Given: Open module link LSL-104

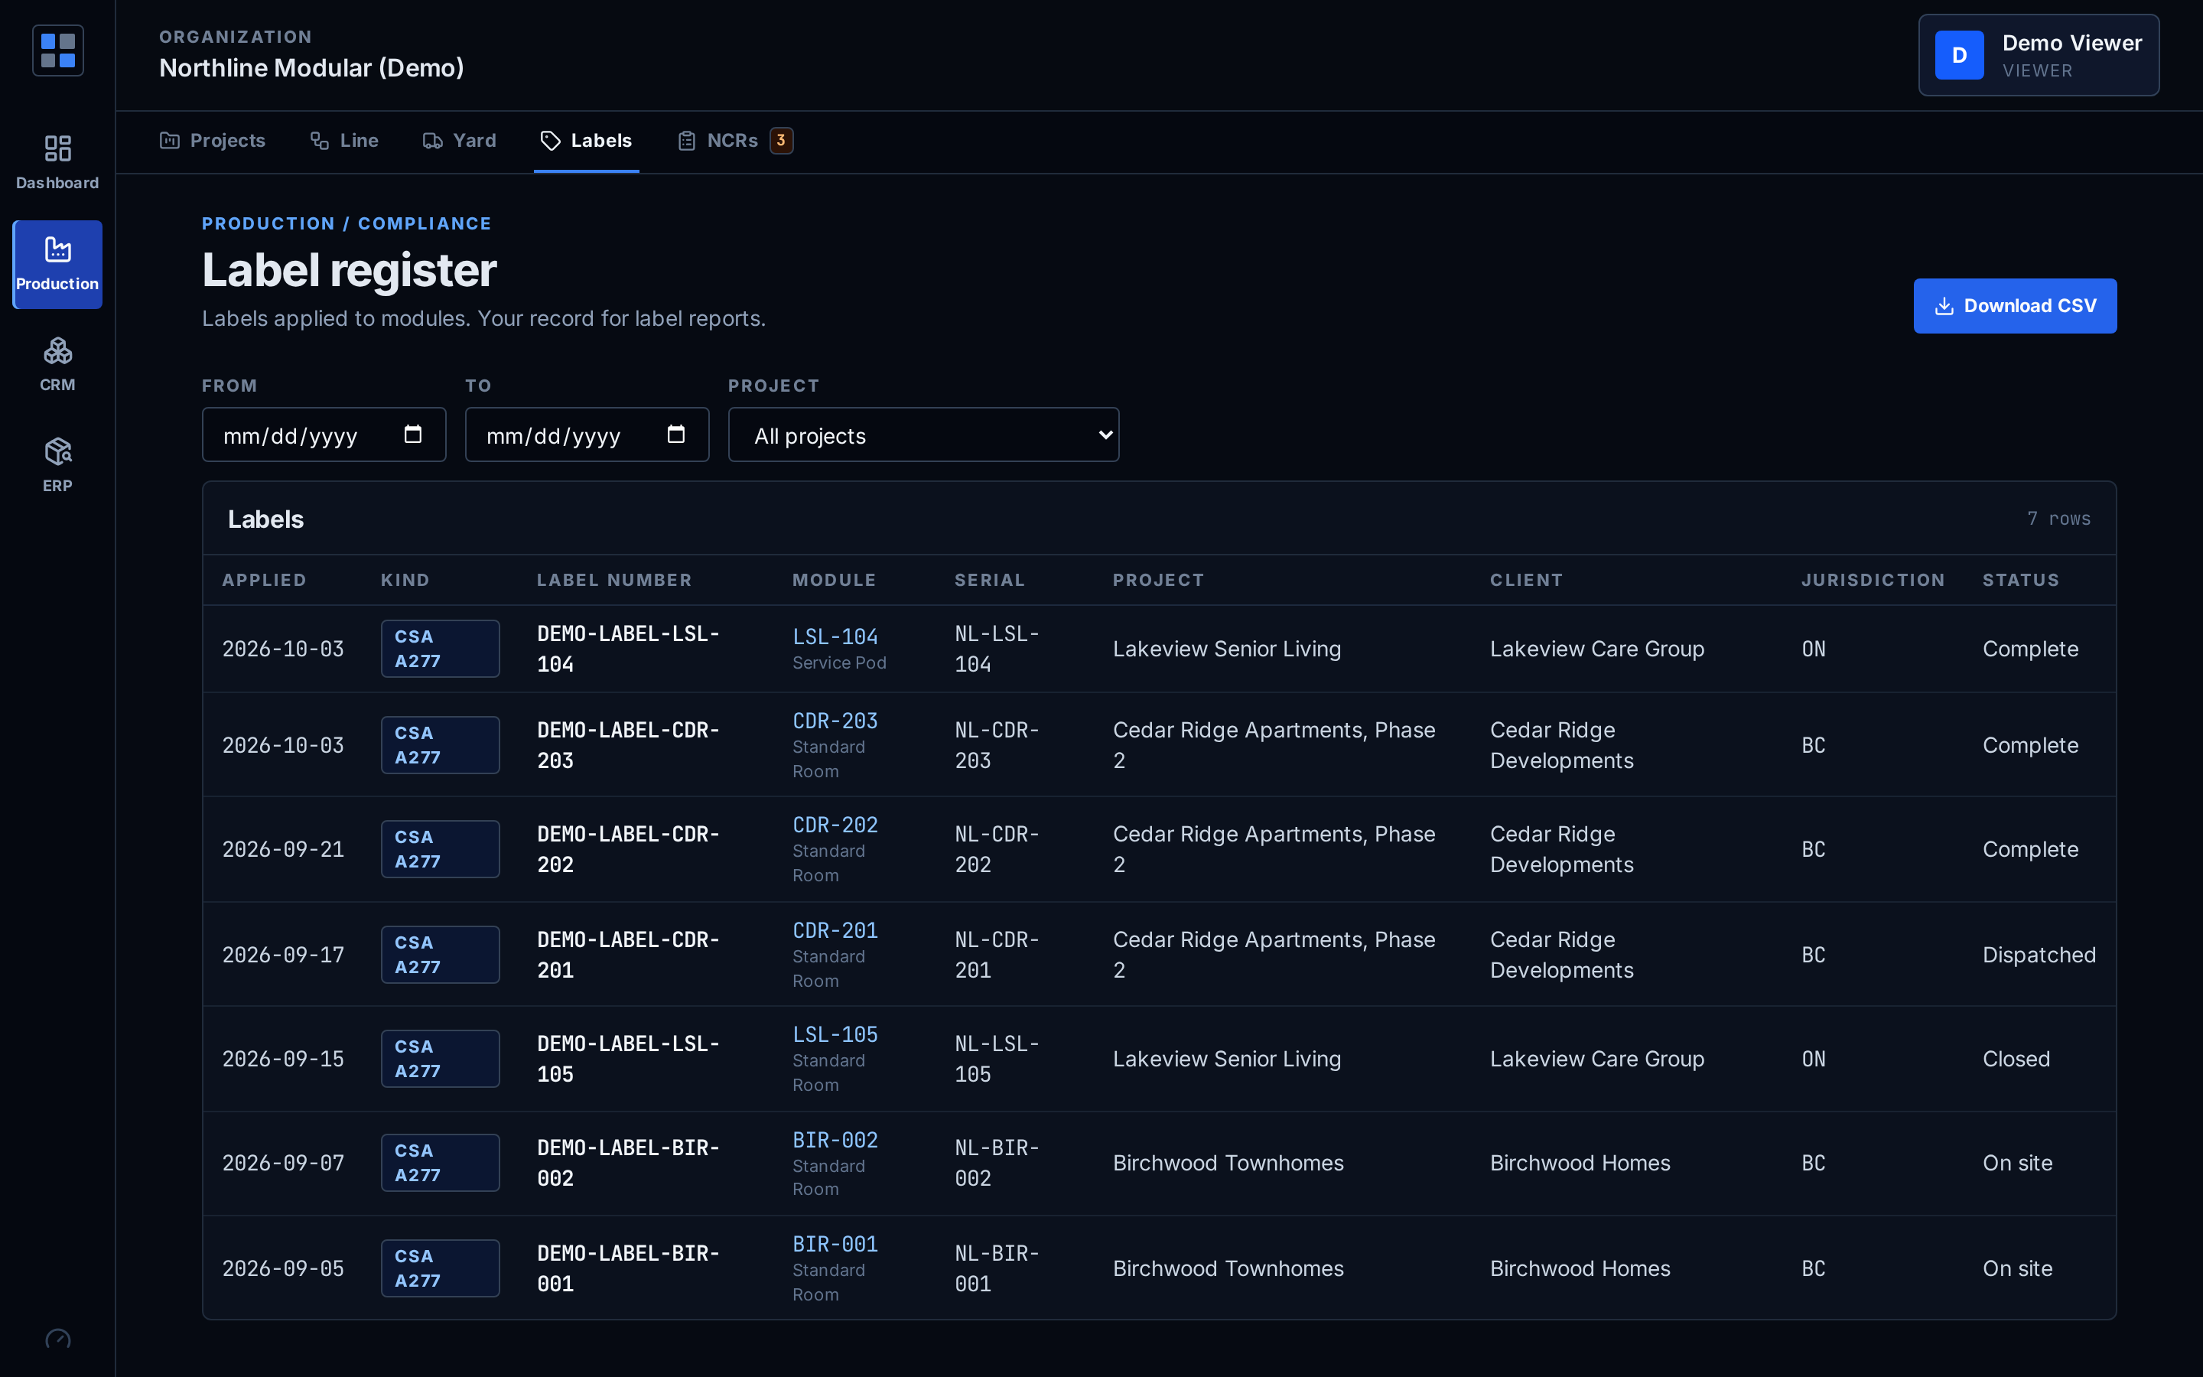Looking at the screenshot, I should point(835,636).
